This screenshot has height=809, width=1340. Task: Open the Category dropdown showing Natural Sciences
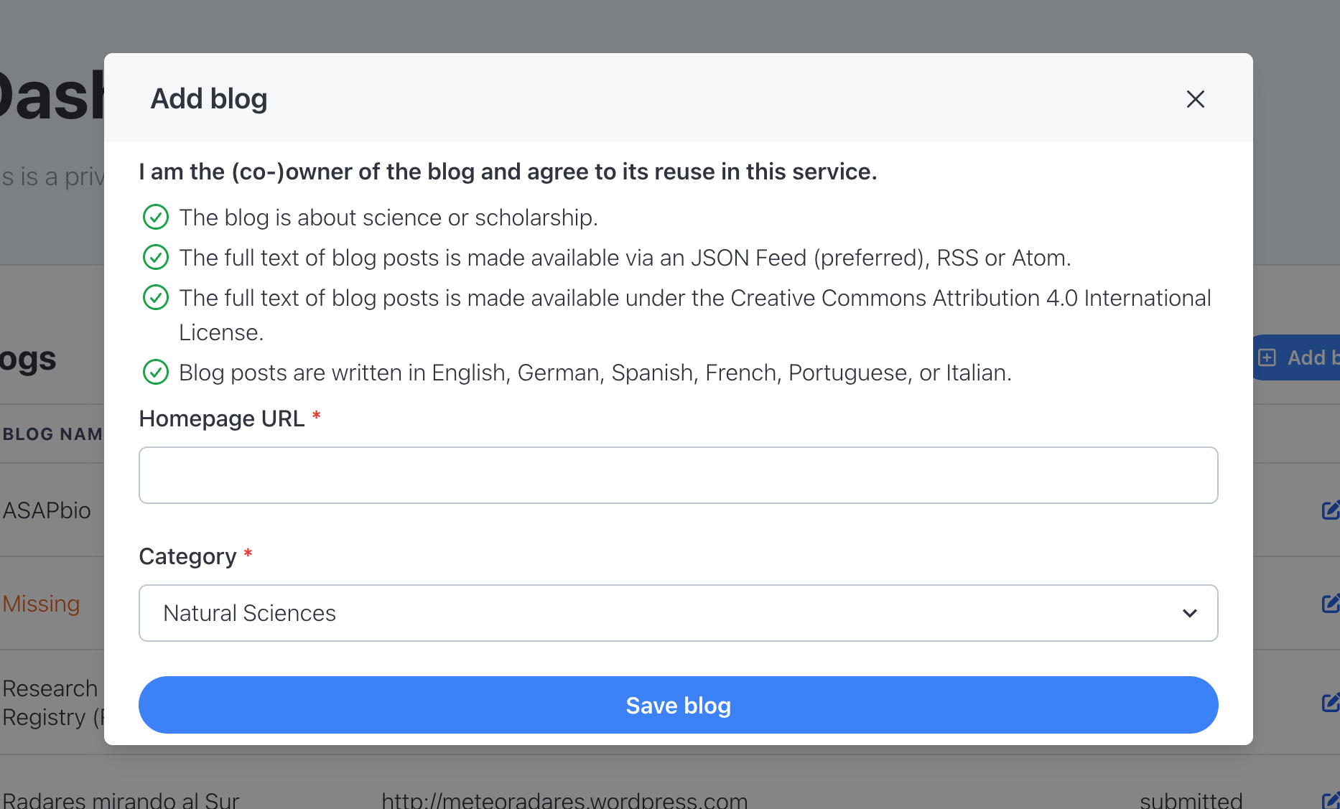pos(678,613)
